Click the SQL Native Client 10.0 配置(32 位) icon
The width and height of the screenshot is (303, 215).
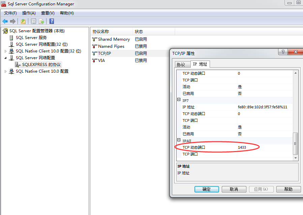(11, 51)
